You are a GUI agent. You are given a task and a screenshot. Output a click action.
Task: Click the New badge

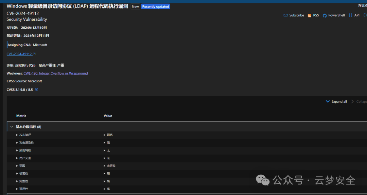coord(135,6)
